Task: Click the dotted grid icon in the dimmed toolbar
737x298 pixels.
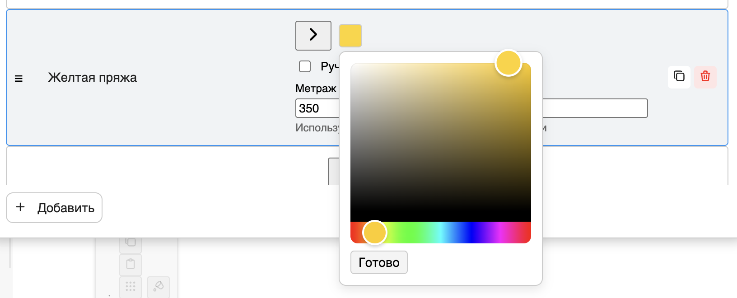Action: pyautogui.click(x=131, y=287)
